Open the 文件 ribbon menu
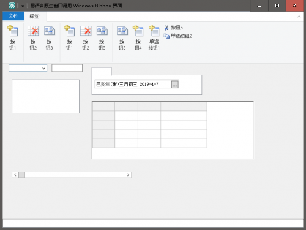 (13, 16)
